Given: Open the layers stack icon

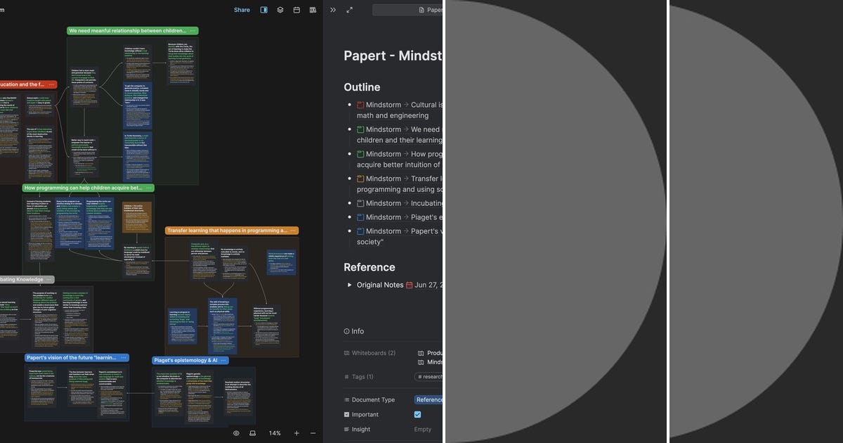Looking at the screenshot, I should (x=280, y=10).
